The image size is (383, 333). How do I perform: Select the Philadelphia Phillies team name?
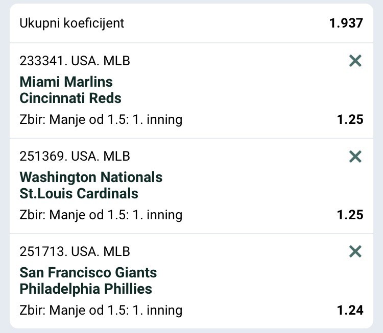(86, 289)
